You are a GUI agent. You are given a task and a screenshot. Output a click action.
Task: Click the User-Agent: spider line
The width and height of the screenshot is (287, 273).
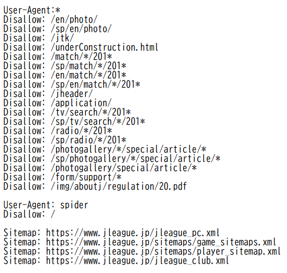click(46, 205)
